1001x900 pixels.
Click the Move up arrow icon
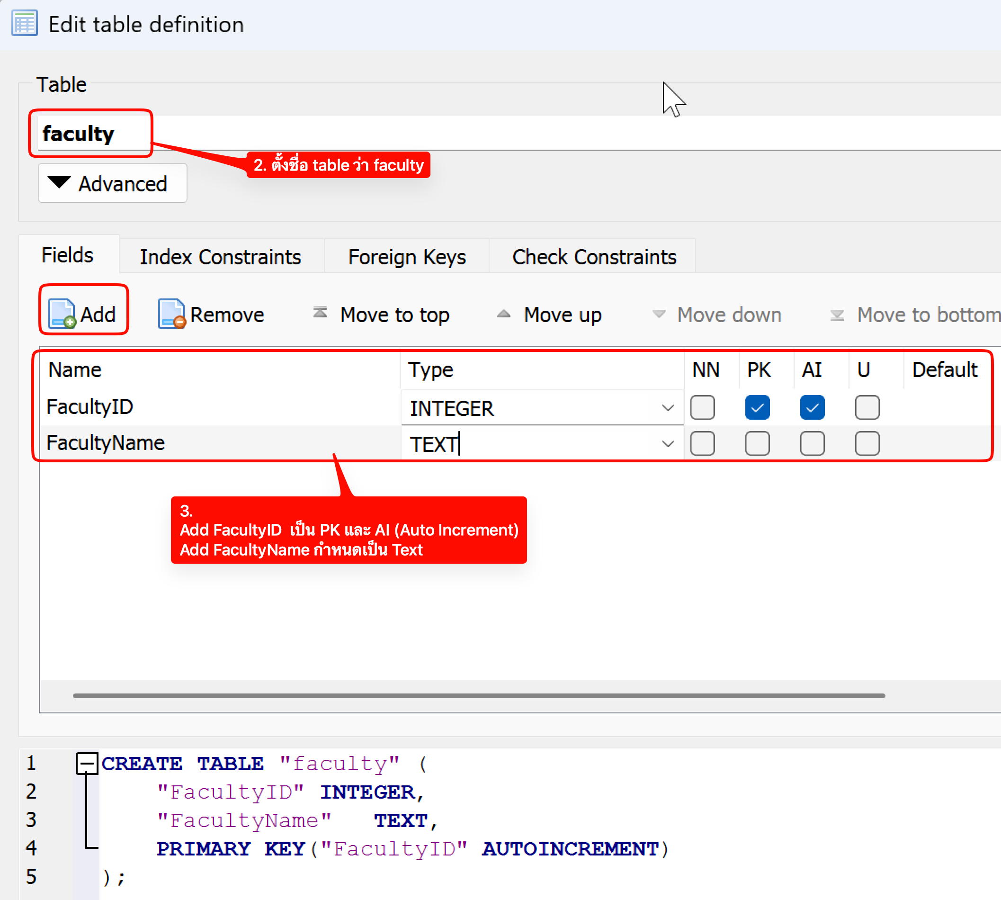tap(503, 314)
